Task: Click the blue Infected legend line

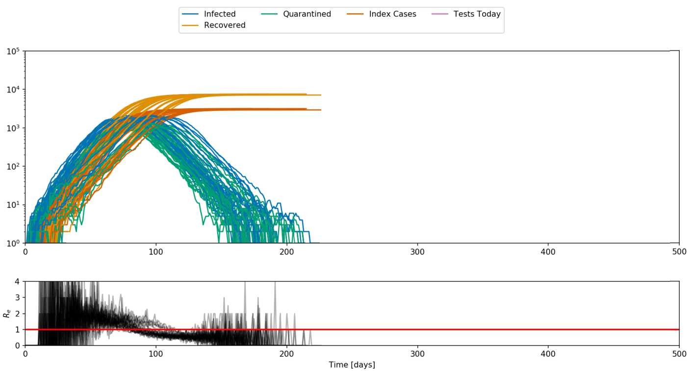Action: coord(190,14)
